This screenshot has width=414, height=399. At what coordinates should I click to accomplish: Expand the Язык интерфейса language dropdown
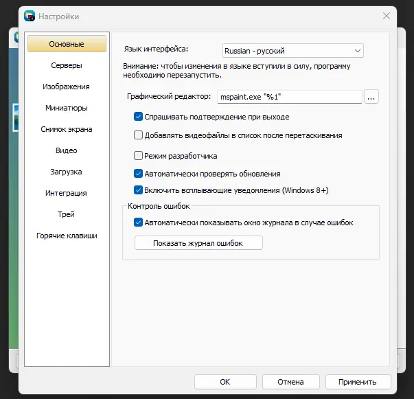pos(293,51)
